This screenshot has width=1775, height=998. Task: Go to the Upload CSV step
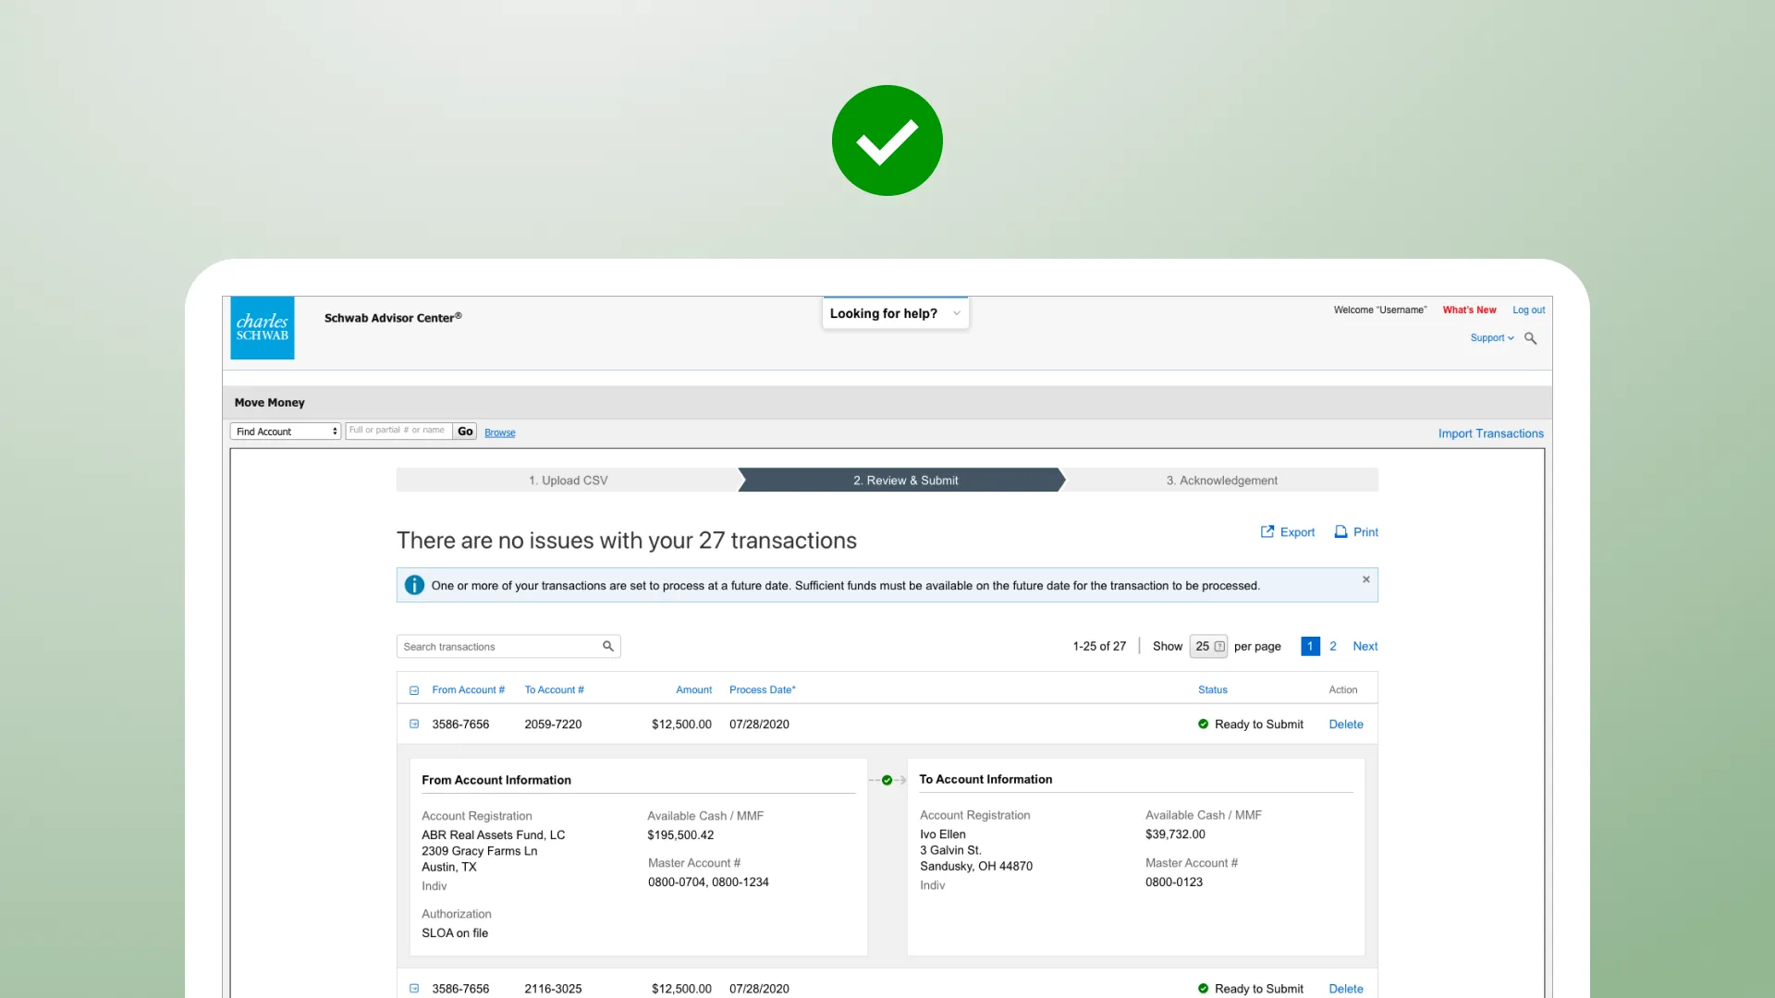[568, 481]
